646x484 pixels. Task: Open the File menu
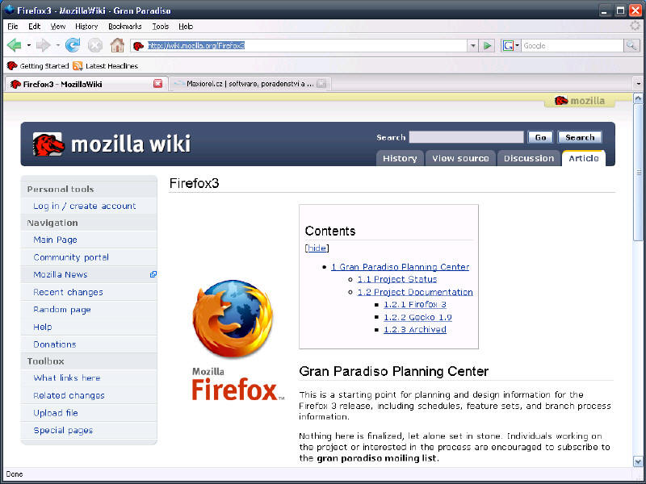(x=13, y=27)
